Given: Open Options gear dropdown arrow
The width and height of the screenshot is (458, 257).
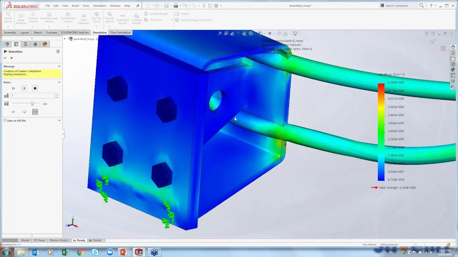Looking at the screenshot, I should coord(220,6).
